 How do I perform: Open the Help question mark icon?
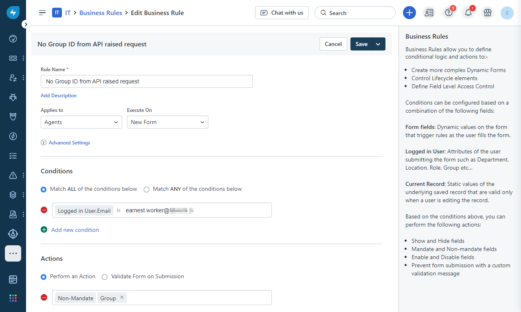[449, 13]
